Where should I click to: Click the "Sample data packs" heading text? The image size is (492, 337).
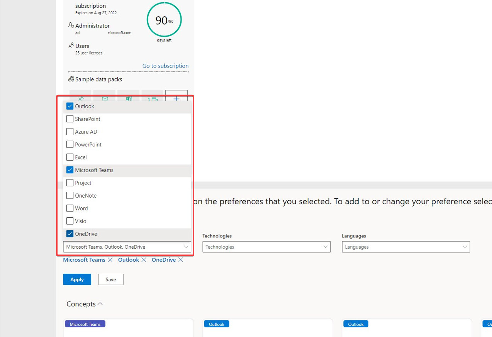pyautogui.click(x=99, y=79)
